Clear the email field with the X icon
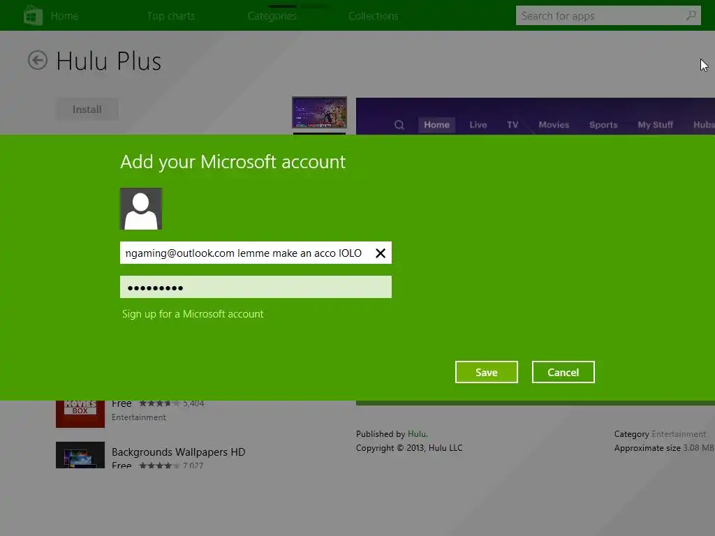This screenshot has width=715, height=536. pyautogui.click(x=381, y=253)
